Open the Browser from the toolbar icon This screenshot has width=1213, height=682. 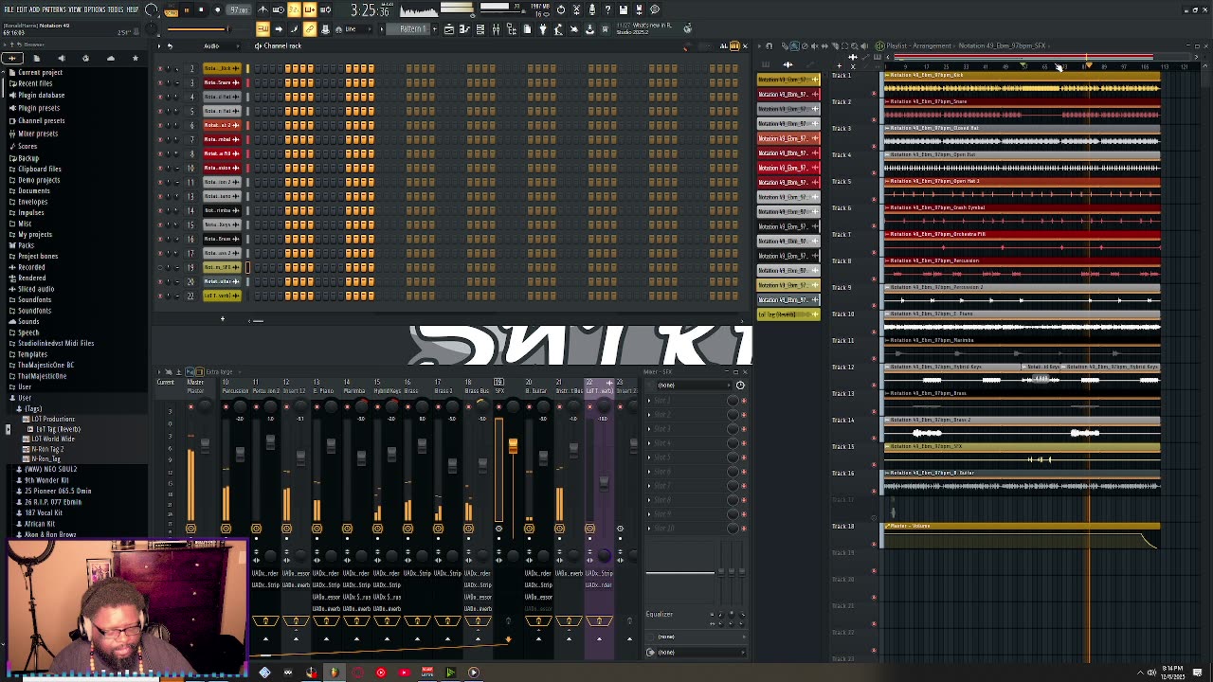[x=513, y=29]
